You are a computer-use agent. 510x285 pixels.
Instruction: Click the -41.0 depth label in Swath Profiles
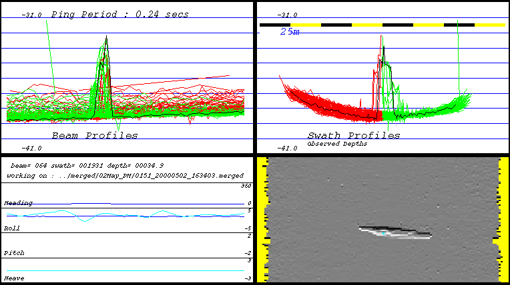coord(286,148)
